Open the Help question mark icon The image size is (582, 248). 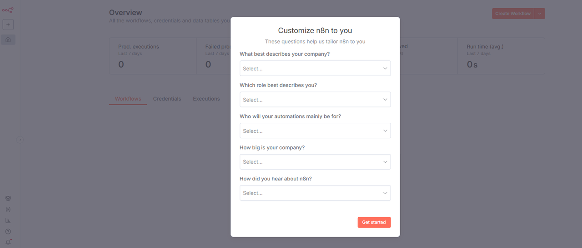click(8, 232)
